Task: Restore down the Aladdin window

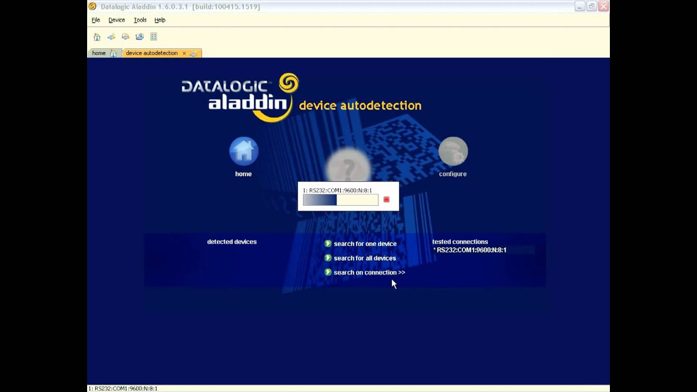Action: 591,7
